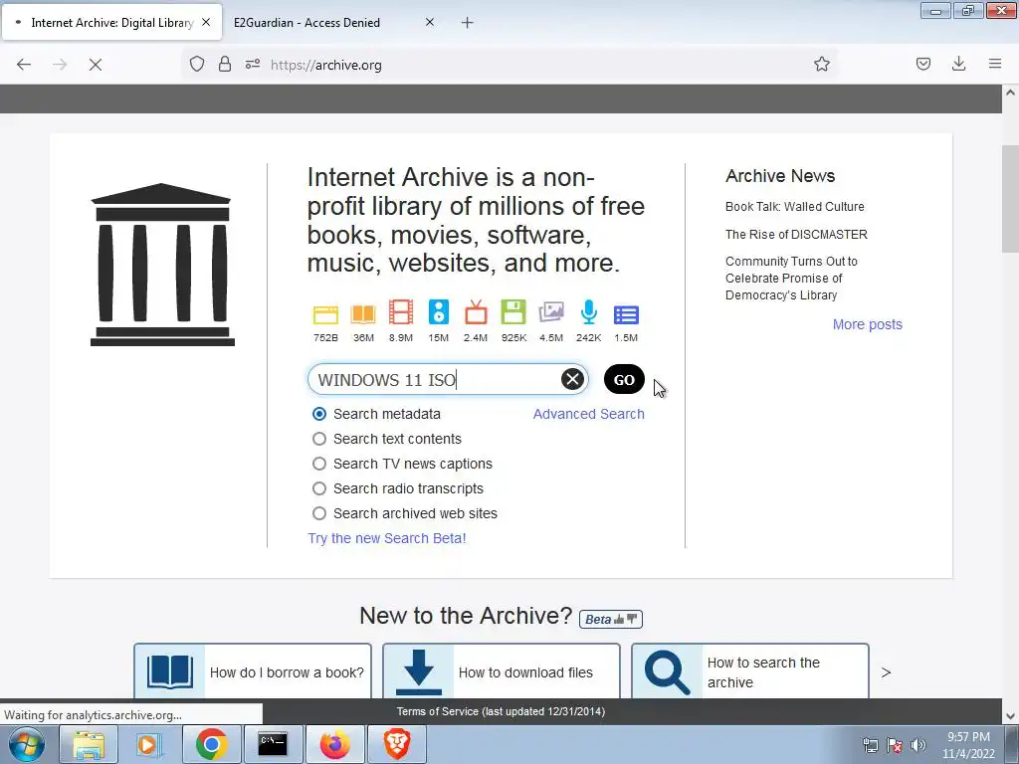Viewport: 1019px width, 764px height.
Task: Click the Internet Archive building logo
Action: tap(162, 265)
